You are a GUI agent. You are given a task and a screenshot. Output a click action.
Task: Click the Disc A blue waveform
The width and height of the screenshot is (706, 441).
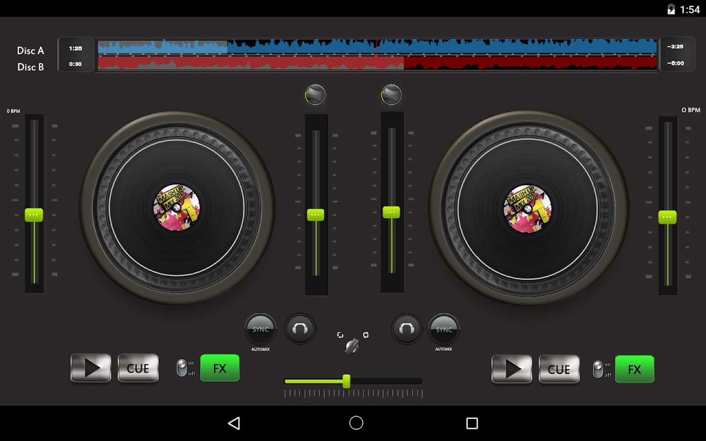tap(377, 47)
